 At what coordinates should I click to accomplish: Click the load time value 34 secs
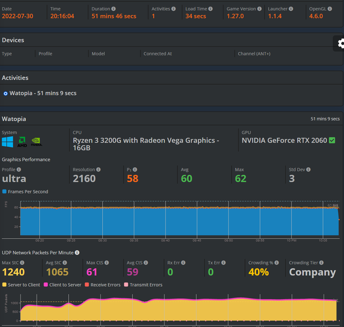(x=196, y=16)
